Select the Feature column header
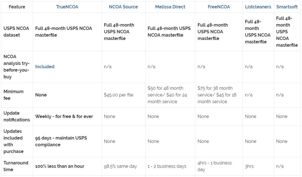The image size is (302, 177). pos(17,7)
